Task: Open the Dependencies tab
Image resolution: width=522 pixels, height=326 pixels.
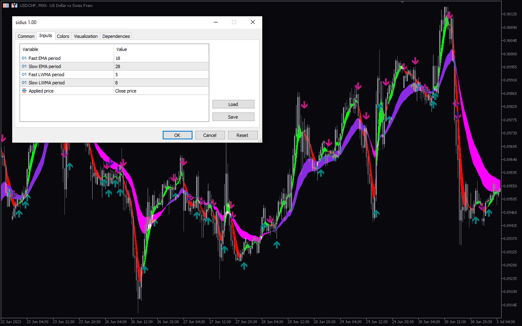Action: coord(116,36)
